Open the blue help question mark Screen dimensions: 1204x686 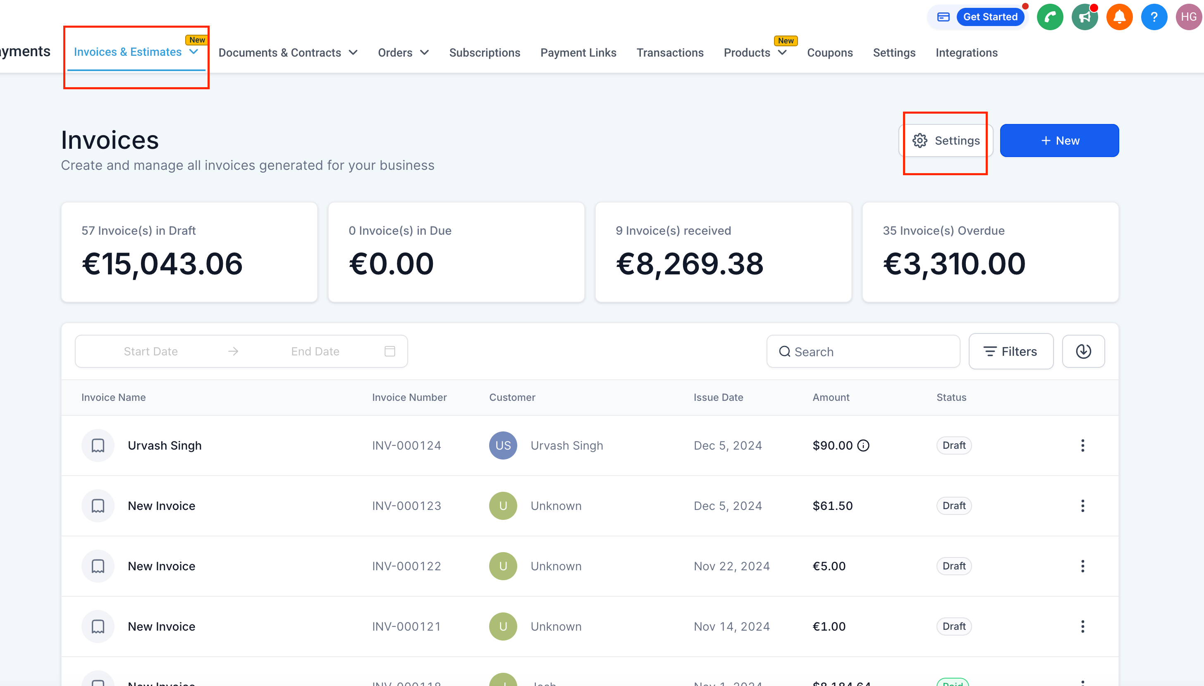tap(1154, 17)
